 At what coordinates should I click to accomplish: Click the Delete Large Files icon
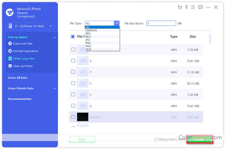(10, 59)
